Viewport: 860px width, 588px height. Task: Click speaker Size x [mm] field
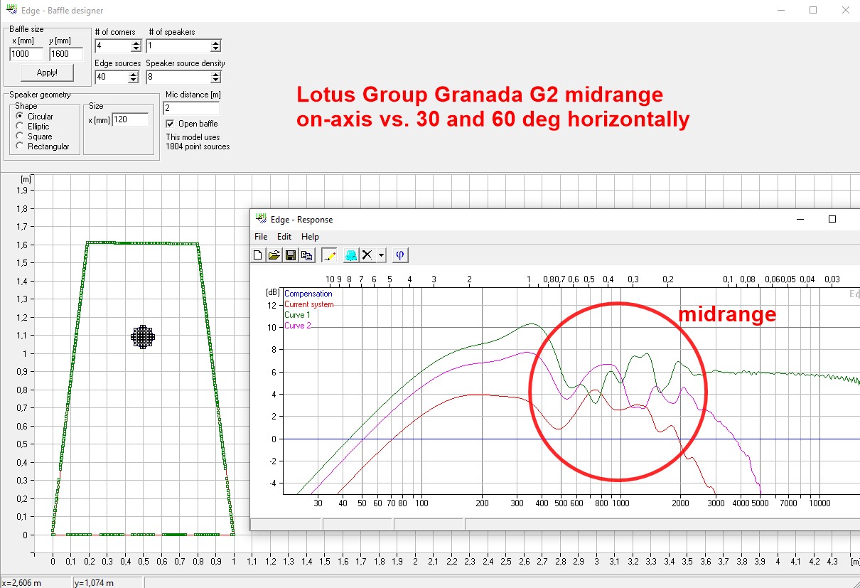click(130, 119)
